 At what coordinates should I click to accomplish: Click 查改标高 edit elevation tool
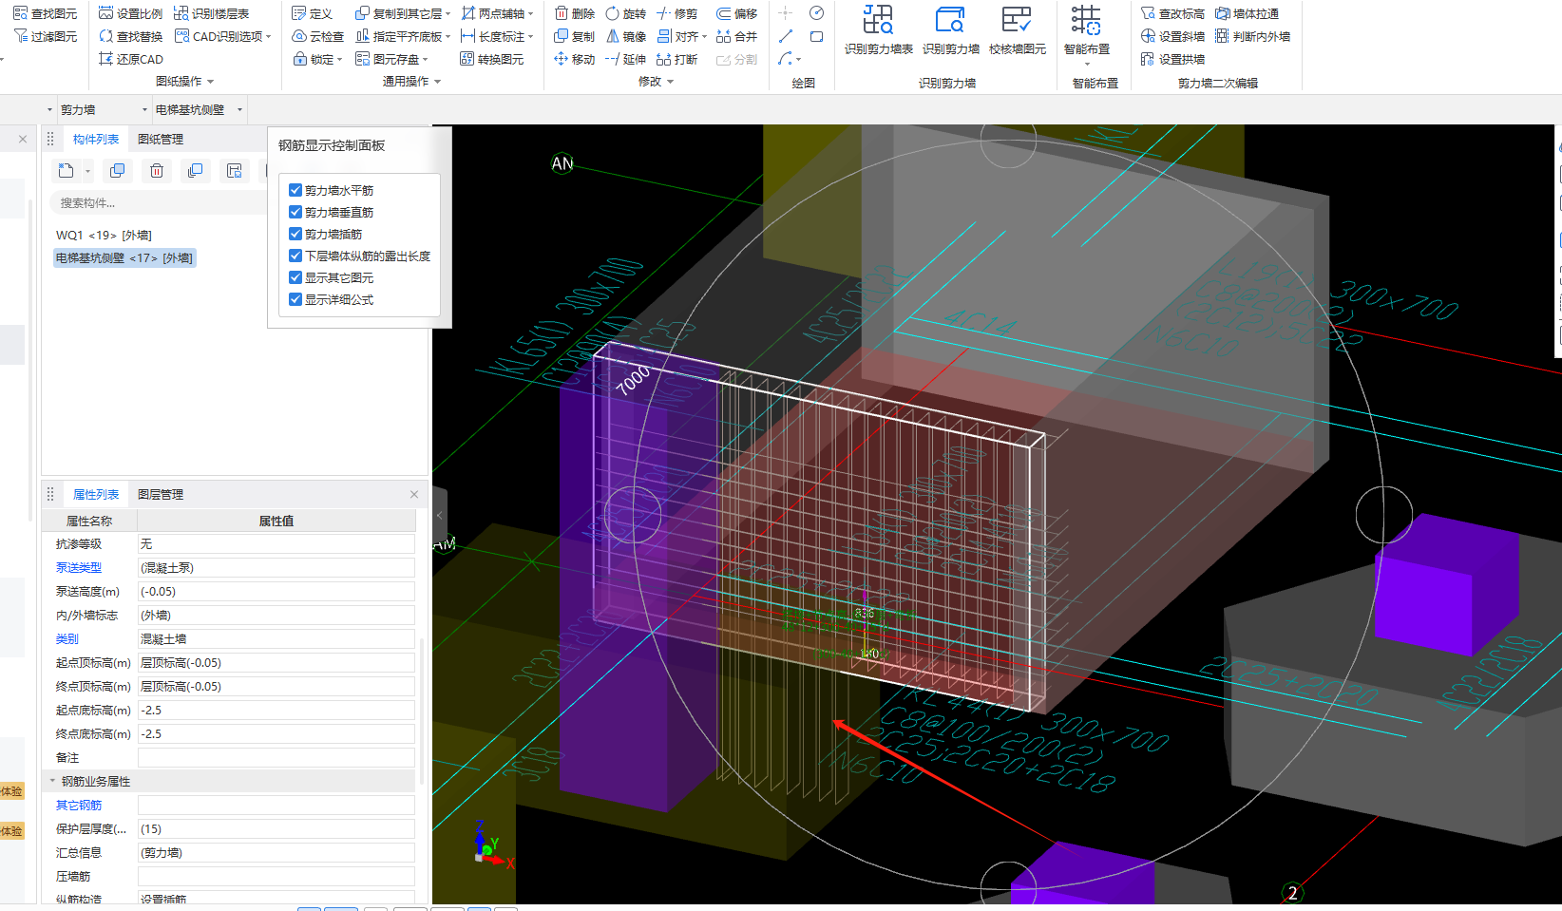tap(1172, 13)
